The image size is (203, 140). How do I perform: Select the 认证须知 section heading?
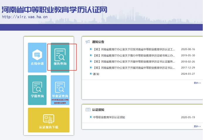coord(98,110)
